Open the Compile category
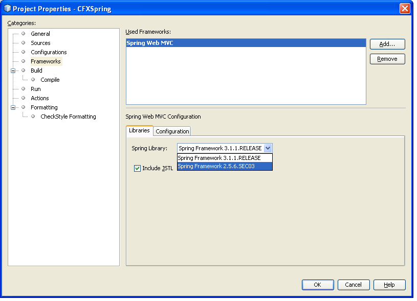The width and height of the screenshot is (417, 301). point(50,80)
